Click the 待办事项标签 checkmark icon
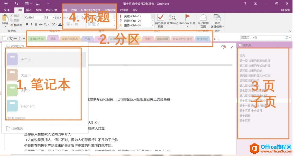294x156 pixels. click(161, 18)
